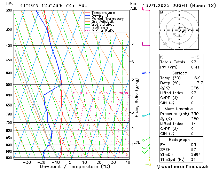Screen dimensions: 219x169
Task: Click the Dewpoint / Temperature (°C) axis title
Action: (x=75, y=167)
